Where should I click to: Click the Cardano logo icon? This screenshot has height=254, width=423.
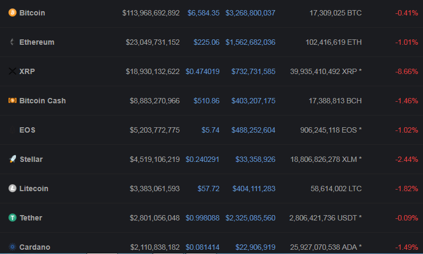click(x=12, y=247)
